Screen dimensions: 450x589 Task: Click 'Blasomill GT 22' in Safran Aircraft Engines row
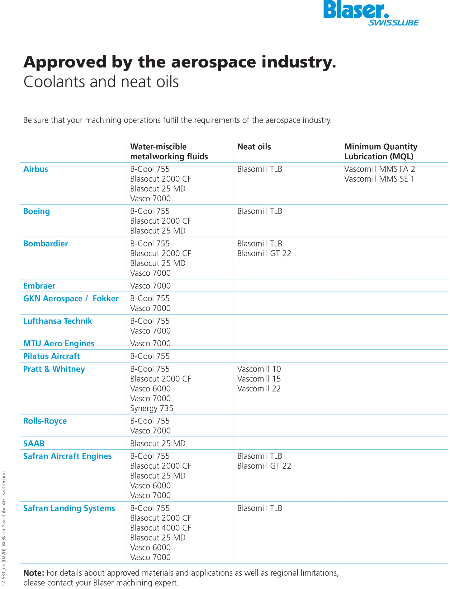[x=264, y=466]
